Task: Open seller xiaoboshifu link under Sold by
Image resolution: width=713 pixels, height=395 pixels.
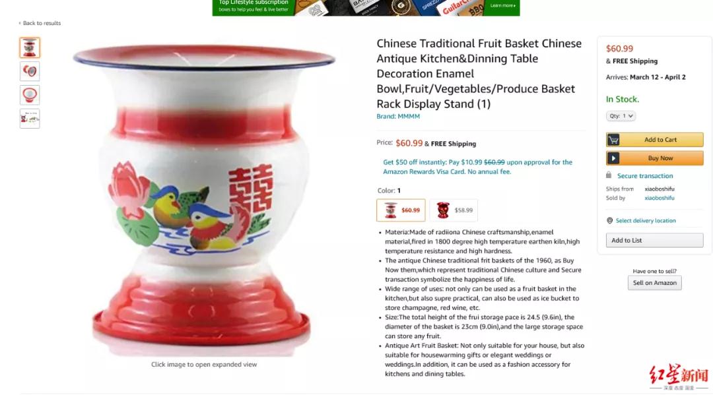Action: click(660, 198)
